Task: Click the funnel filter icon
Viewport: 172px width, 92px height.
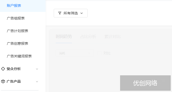Action: click(60, 13)
